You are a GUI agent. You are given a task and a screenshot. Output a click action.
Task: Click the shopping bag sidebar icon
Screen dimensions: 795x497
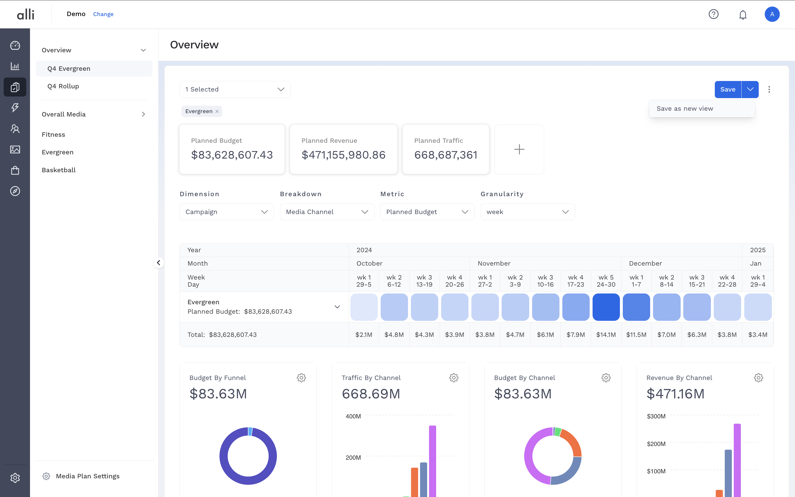(15, 170)
